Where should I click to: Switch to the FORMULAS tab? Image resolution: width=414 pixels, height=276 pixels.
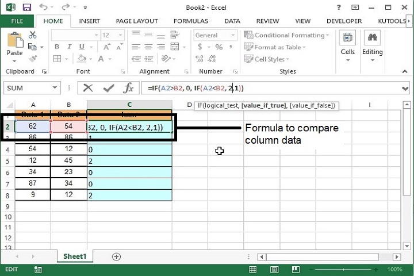[x=191, y=21]
